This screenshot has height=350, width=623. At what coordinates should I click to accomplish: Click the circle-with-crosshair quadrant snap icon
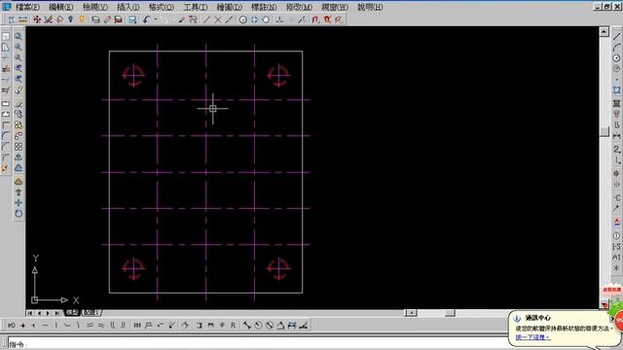[x=254, y=19]
